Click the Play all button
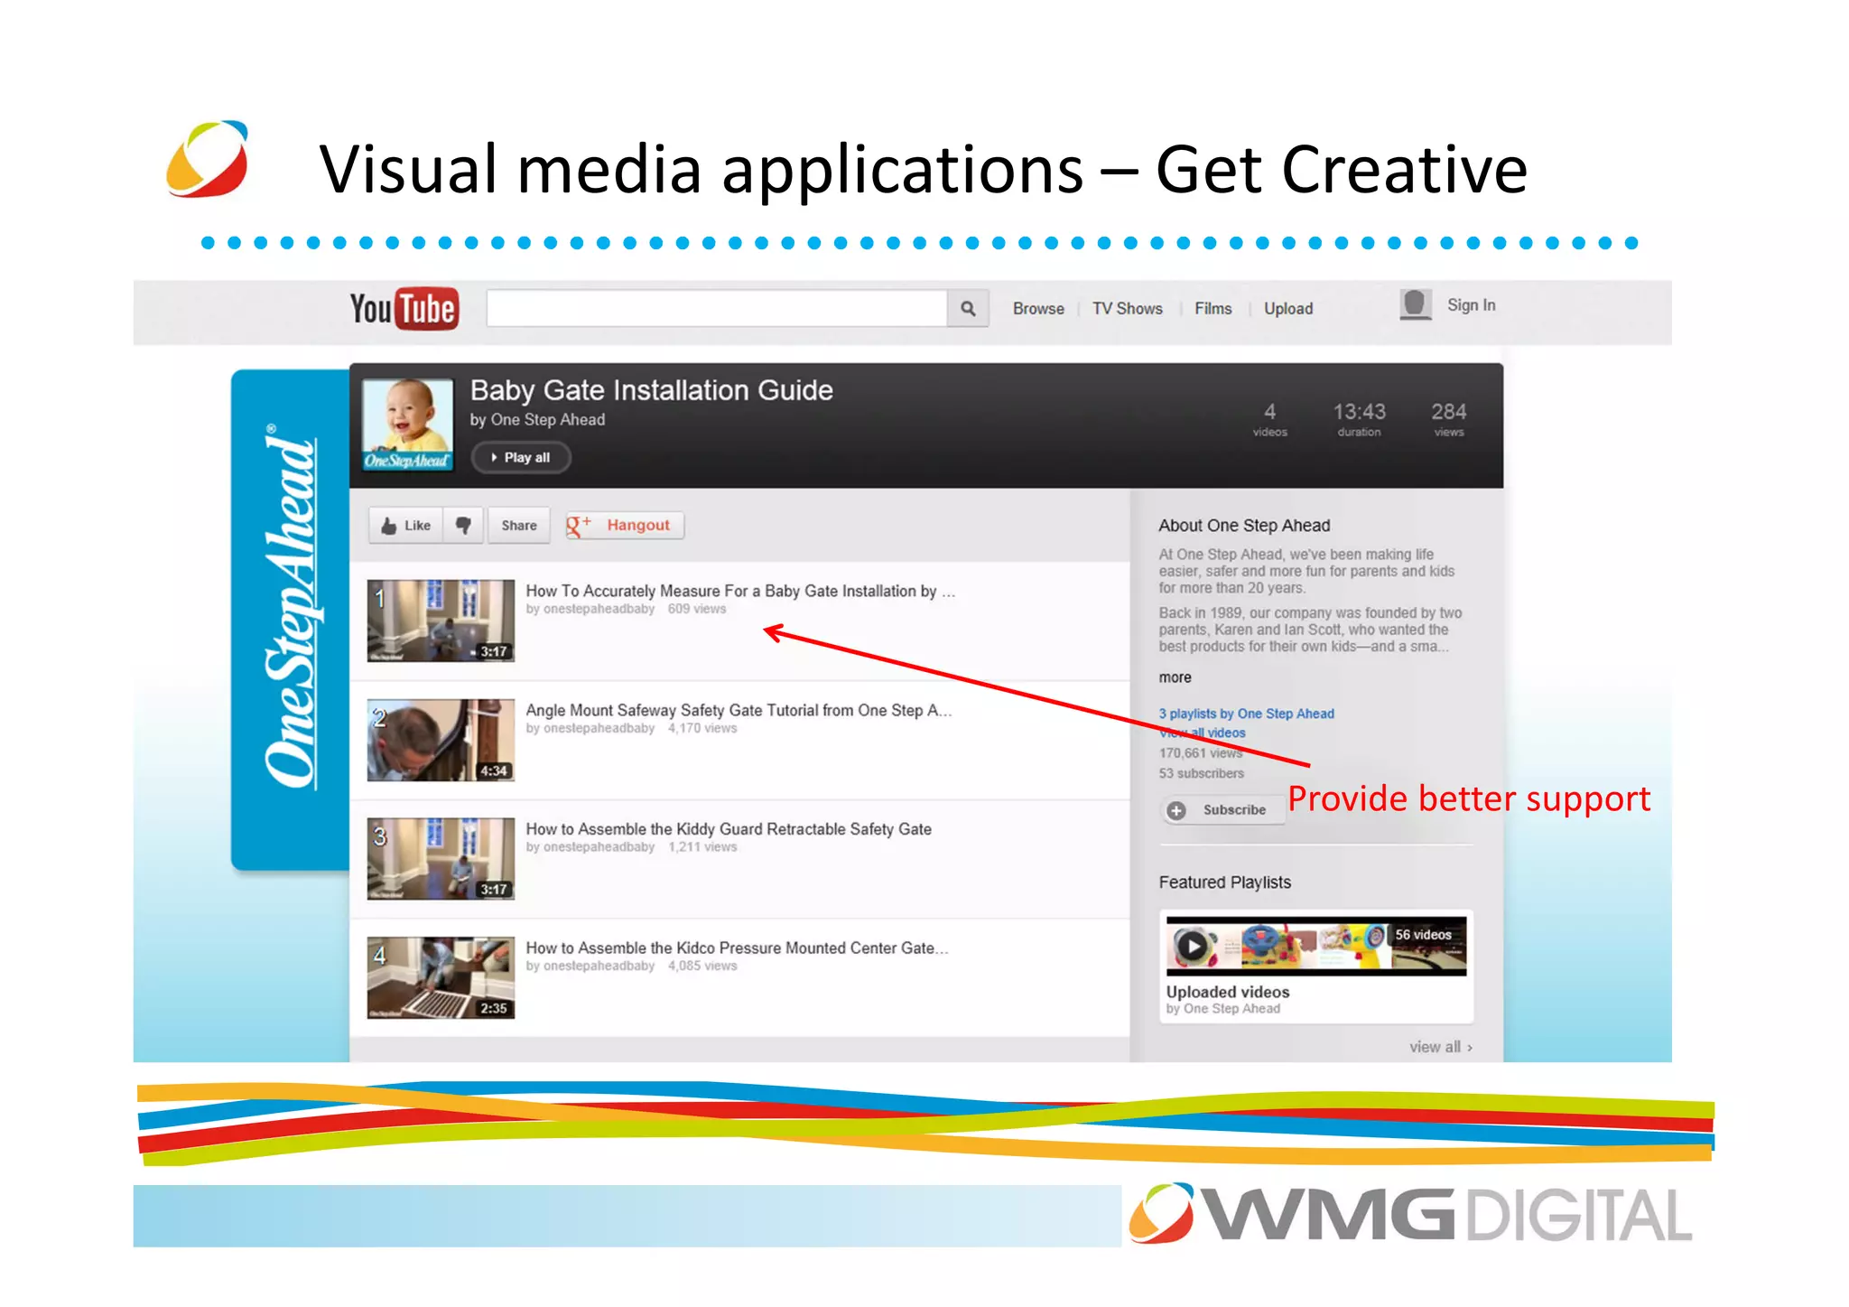 [x=521, y=457]
